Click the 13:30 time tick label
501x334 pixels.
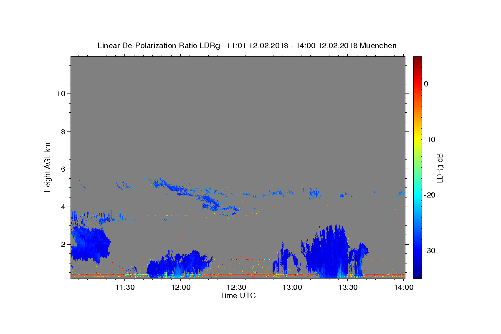point(348,287)
